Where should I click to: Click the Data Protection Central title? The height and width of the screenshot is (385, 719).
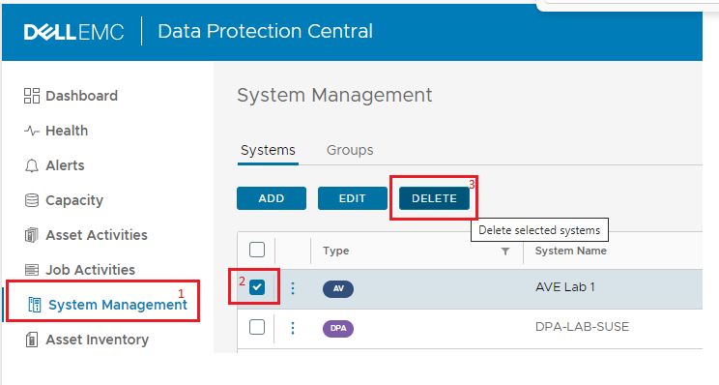tap(265, 32)
